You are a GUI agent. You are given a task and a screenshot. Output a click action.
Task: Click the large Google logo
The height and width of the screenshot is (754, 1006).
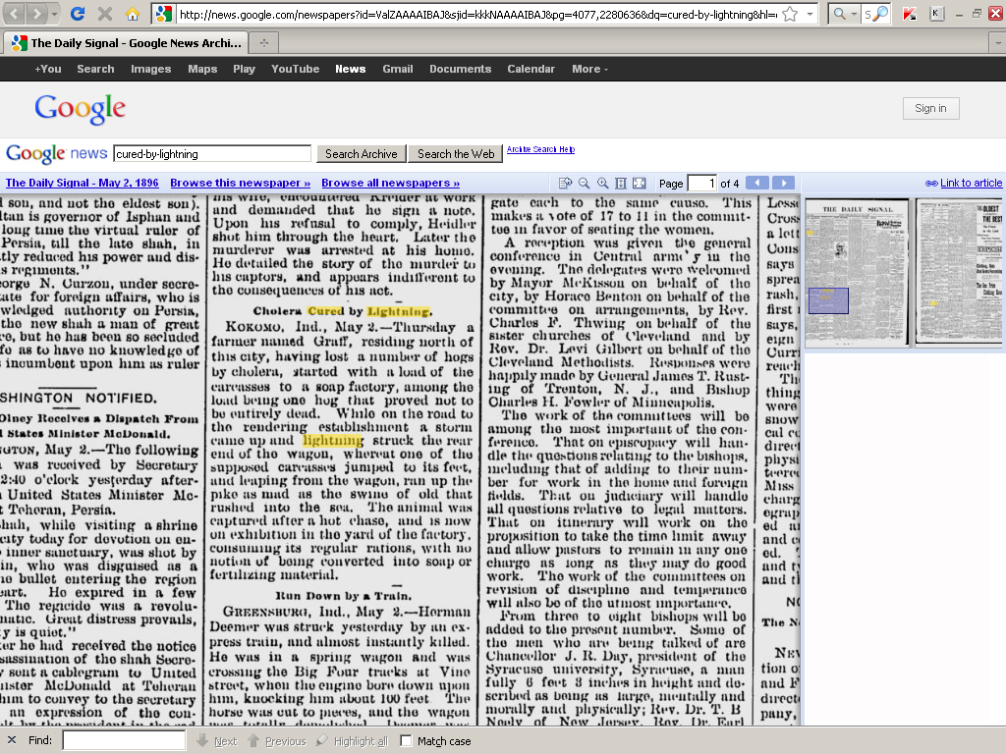tap(81, 109)
